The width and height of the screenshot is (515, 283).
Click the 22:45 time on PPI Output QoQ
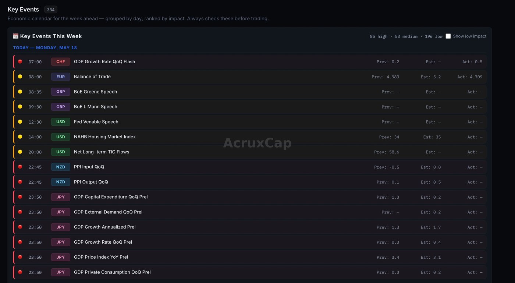pos(35,182)
